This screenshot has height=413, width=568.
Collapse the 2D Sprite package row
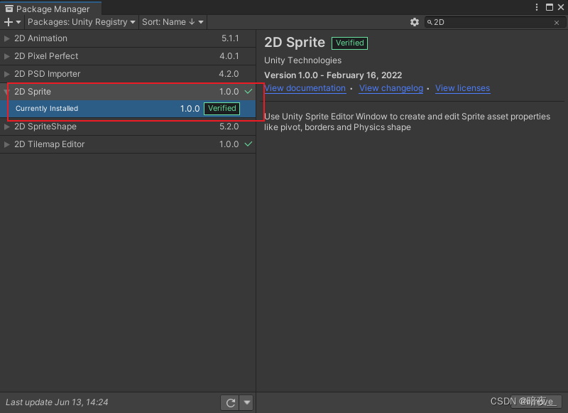[x=6, y=92]
